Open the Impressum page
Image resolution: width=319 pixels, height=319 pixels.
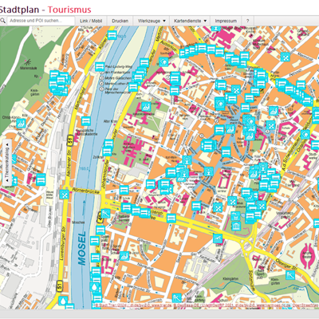[226, 21]
